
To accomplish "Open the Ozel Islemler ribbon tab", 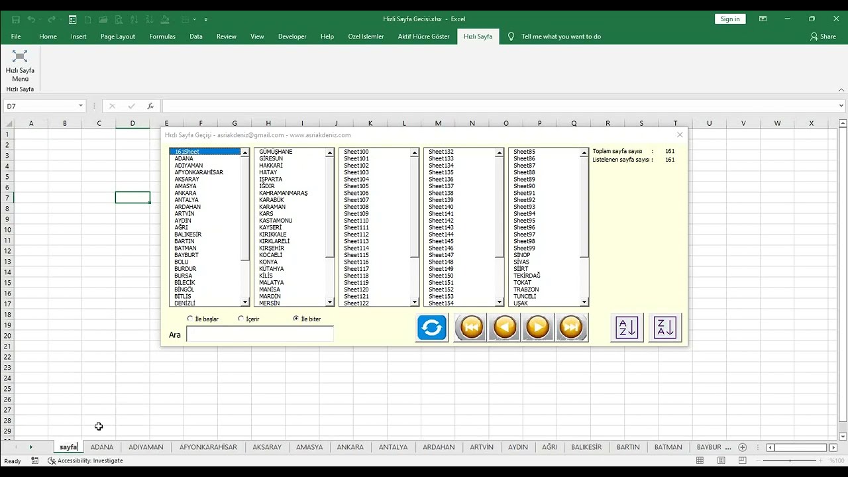I will [366, 36].
